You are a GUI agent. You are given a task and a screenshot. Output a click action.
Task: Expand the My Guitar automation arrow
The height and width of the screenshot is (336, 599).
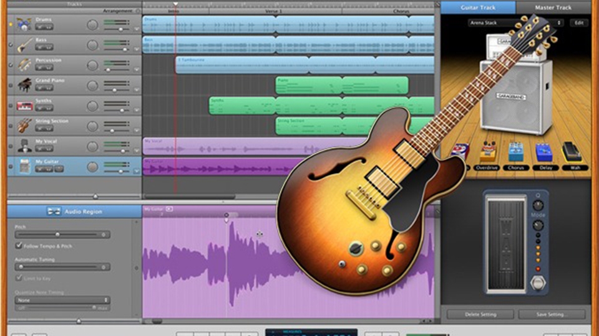tap(137, 171)
